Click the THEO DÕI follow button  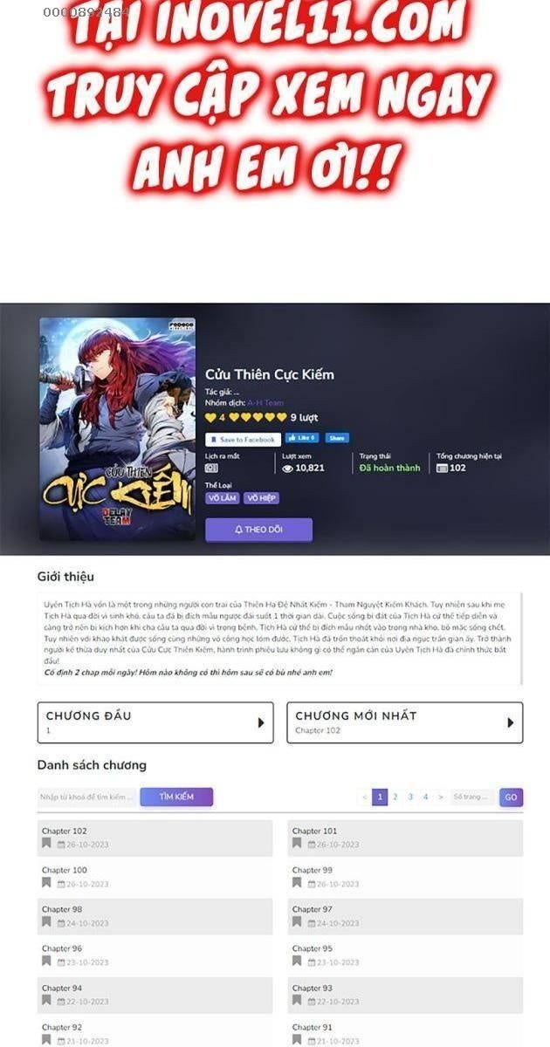(x=258, y=530)
